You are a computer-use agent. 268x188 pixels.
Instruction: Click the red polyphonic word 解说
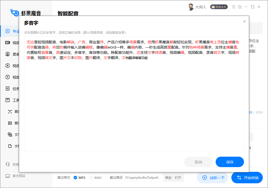71,42
